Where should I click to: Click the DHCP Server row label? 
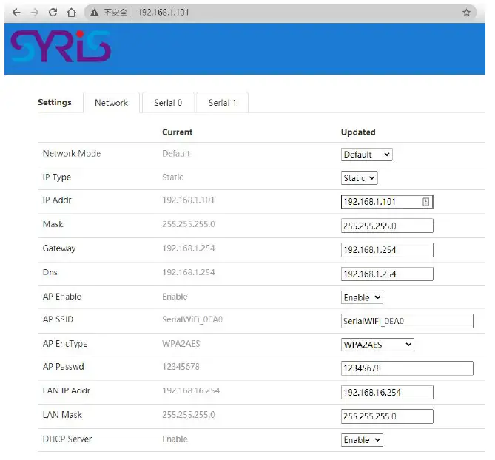tap(67, 439)
